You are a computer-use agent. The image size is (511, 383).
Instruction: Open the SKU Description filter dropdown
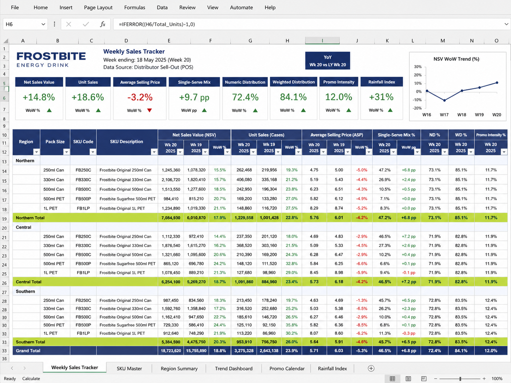154,152
